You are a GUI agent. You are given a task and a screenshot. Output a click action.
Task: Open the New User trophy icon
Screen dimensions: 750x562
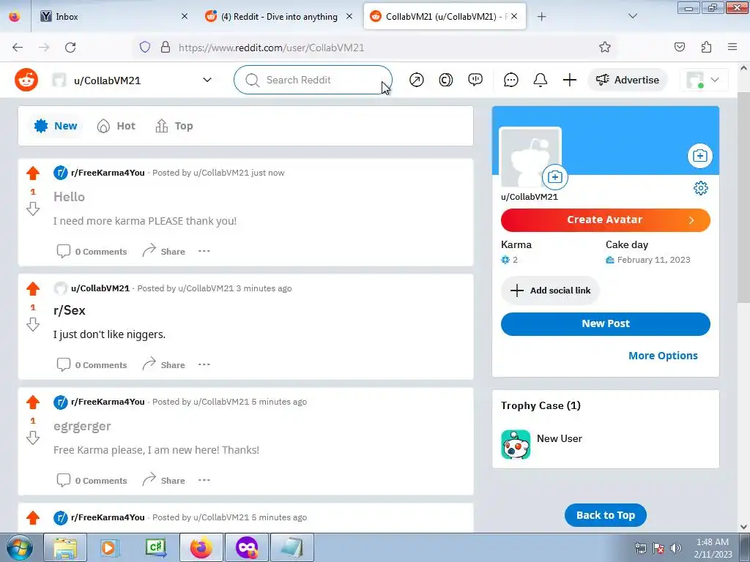point(516,444)
